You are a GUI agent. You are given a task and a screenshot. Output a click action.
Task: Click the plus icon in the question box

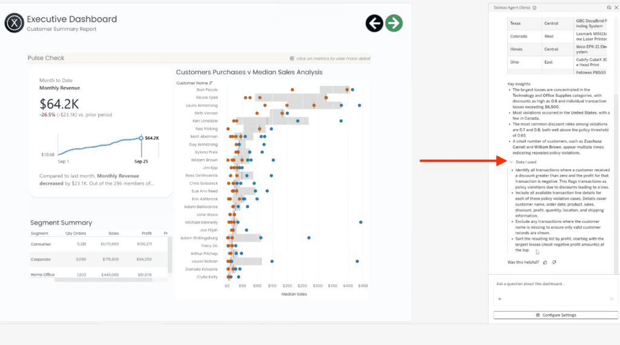coord(500,299)
